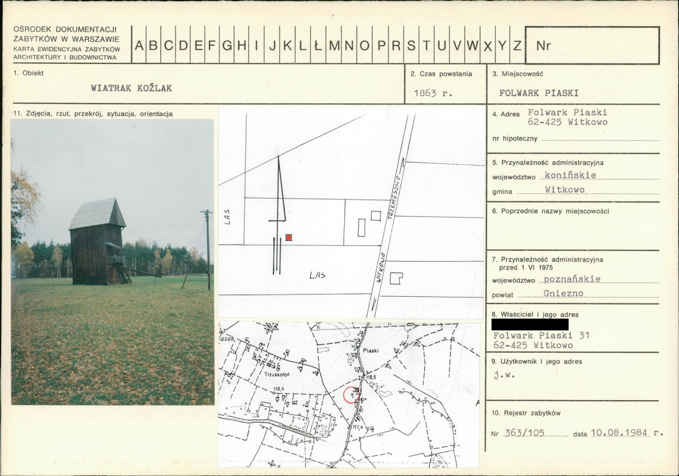679x476 pixels.
Task: Click the red square on the site plan
Action: point(289,237)
